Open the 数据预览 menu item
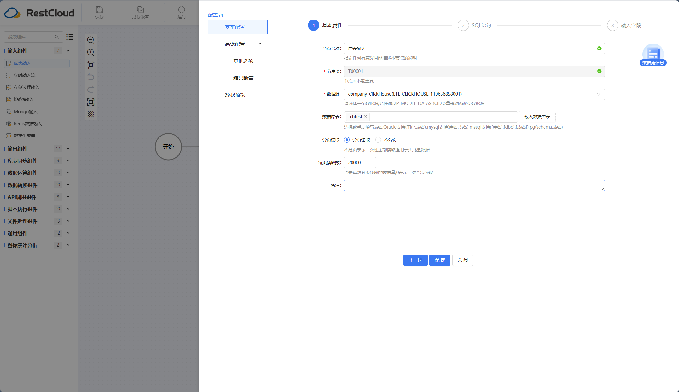This screenshot has height=392, width=679. click(x=235, y=95)
